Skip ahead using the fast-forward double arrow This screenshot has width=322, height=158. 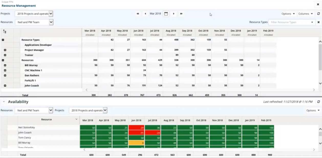[181, 14]
